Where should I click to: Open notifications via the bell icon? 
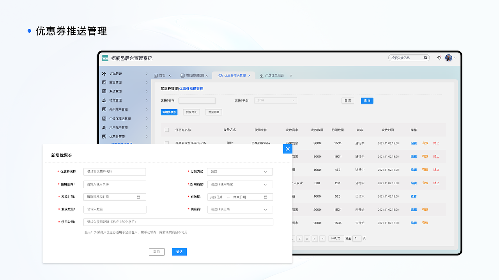pyautogui.click(x=439, y=58)
